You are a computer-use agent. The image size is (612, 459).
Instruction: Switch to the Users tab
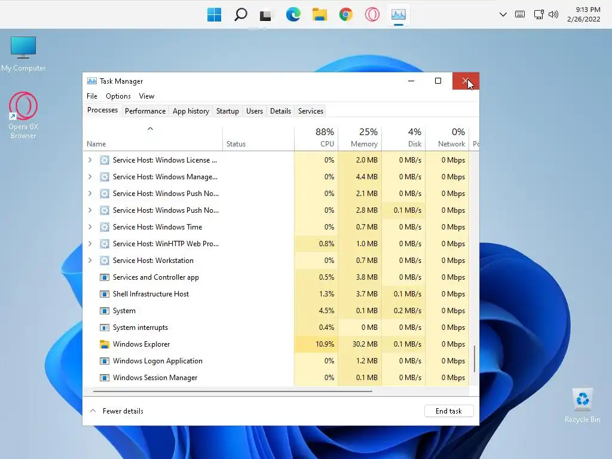[255, 111]
